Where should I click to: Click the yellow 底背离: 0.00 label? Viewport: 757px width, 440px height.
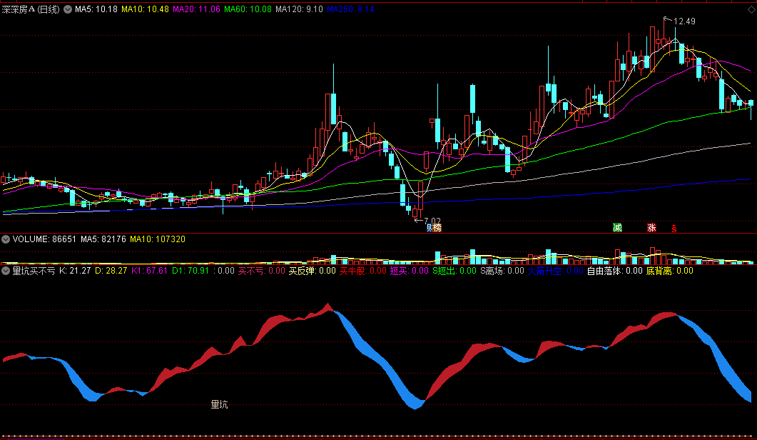(x=670, y=271)
